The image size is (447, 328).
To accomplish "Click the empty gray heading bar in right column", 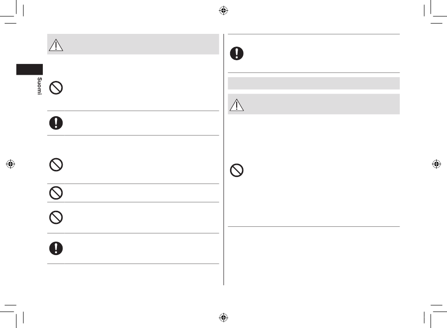I will click(313, 83).
